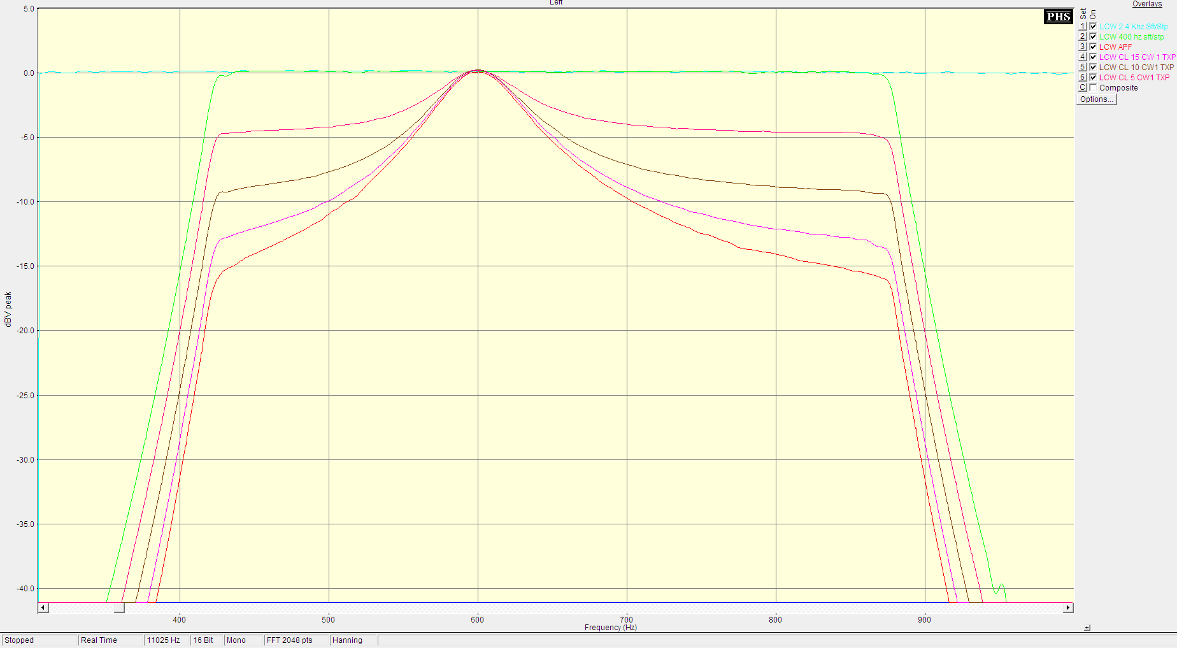Click the 11025 Hz sampling rate field
The width and height of the screenshot is (1177, 648).
[x=164, y=640]
